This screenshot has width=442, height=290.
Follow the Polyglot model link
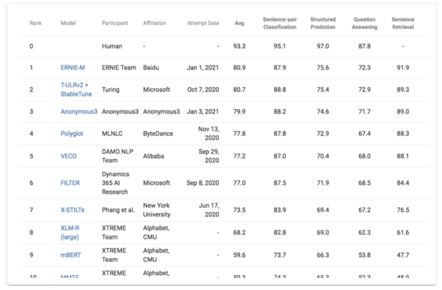pyautogui.click(x=72, y=133)
